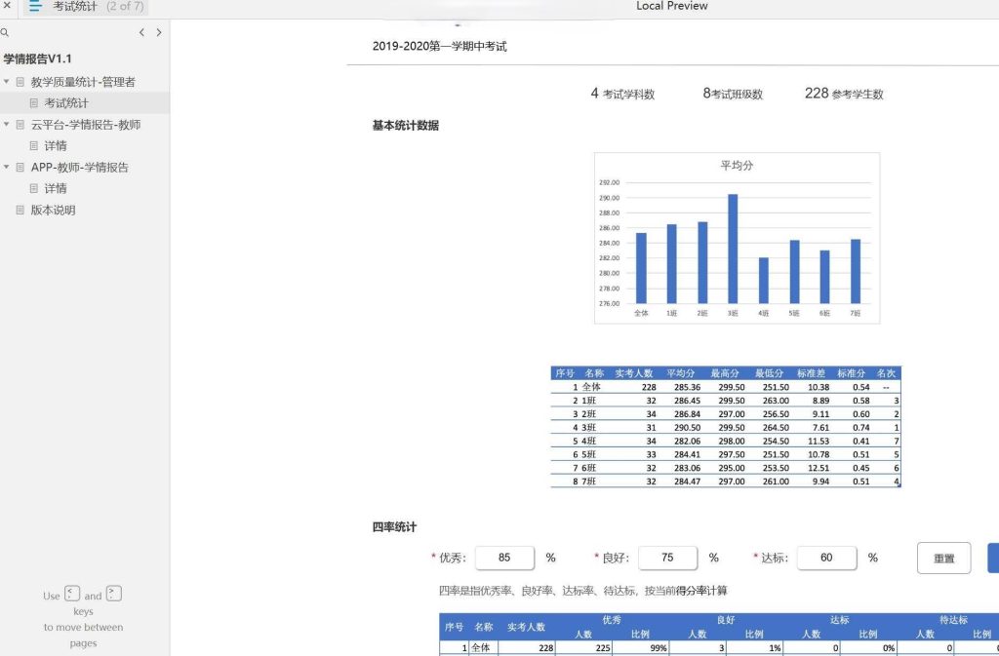Click the 优秀 percentage field showing 85

tap(504, 558)
